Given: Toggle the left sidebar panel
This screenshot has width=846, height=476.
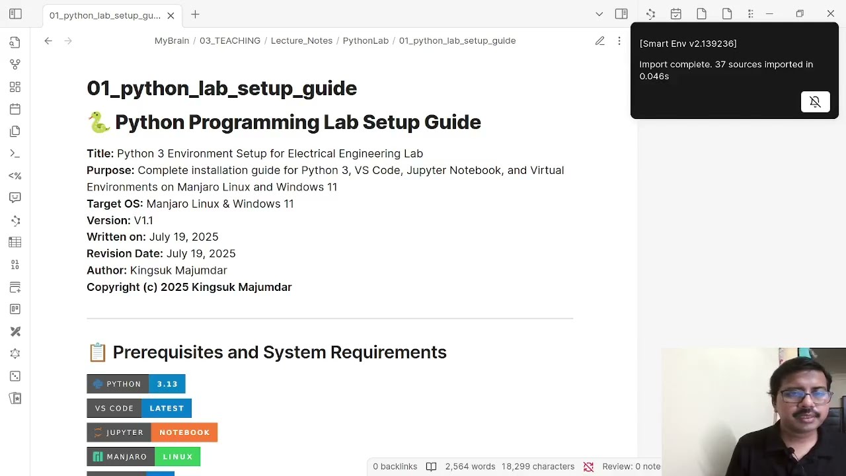Looking at the screenshot, I should click(x=15, y=14).
